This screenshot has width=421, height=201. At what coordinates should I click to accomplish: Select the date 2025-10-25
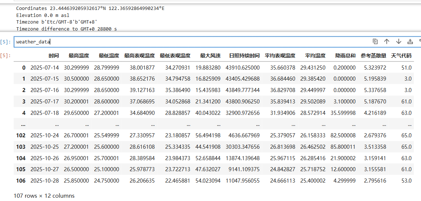tap(45, 147)
